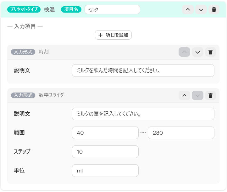Viewport: 227px width, 192px height.
Task: Click the プリセットタイプ badge
Action: [24, 9]
